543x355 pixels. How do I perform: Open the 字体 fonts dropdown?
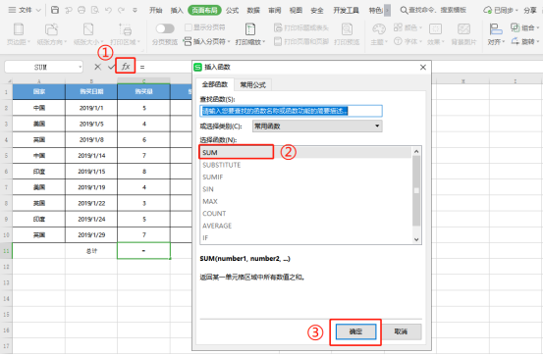[x=421, y=42]
